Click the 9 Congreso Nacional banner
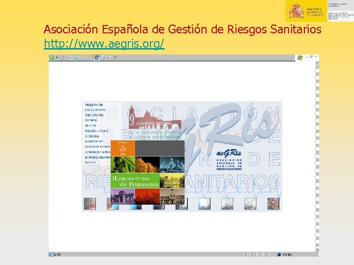 click(155, 123)
